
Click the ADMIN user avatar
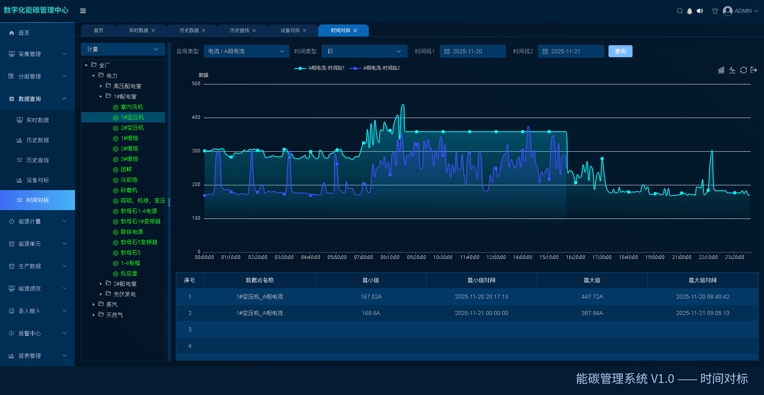pos(728,11)
